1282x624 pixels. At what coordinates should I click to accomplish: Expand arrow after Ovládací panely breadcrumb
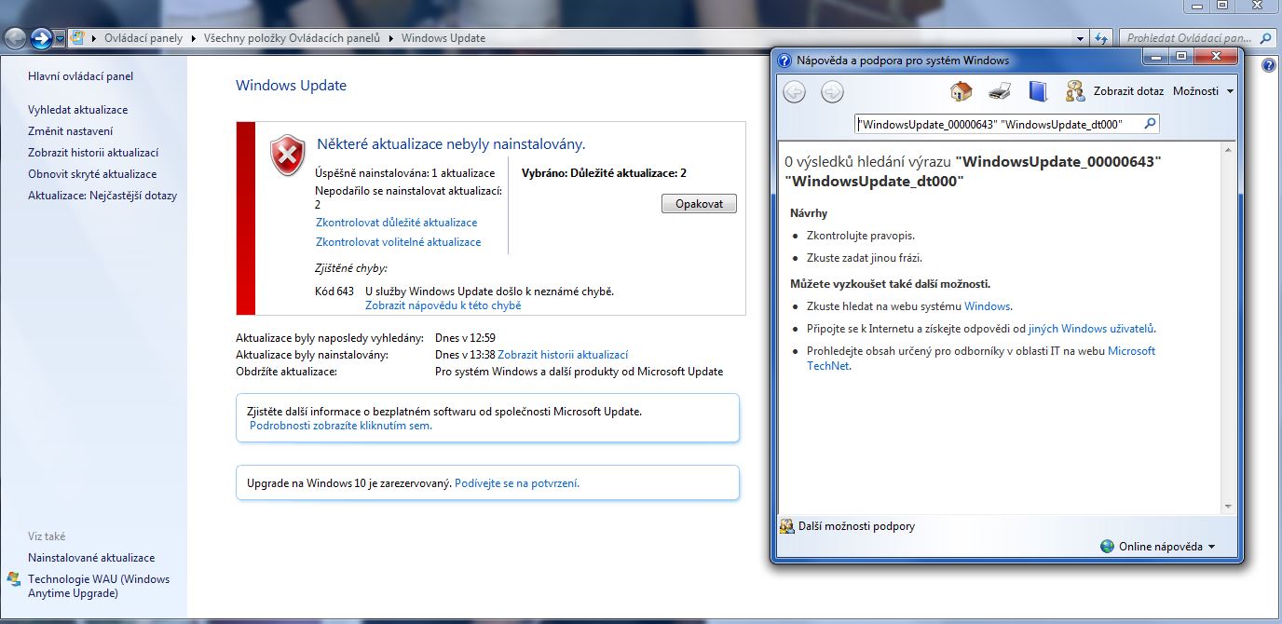tap(193, 38)
